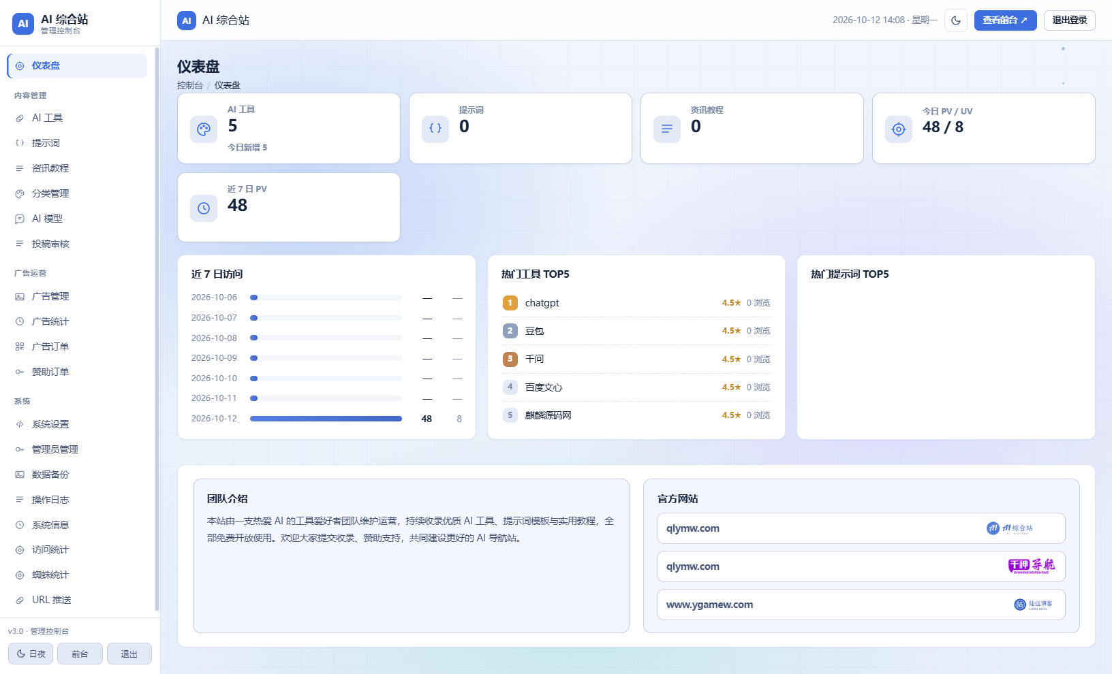Open 蜘蛛统计 in the sidebar

77,575
